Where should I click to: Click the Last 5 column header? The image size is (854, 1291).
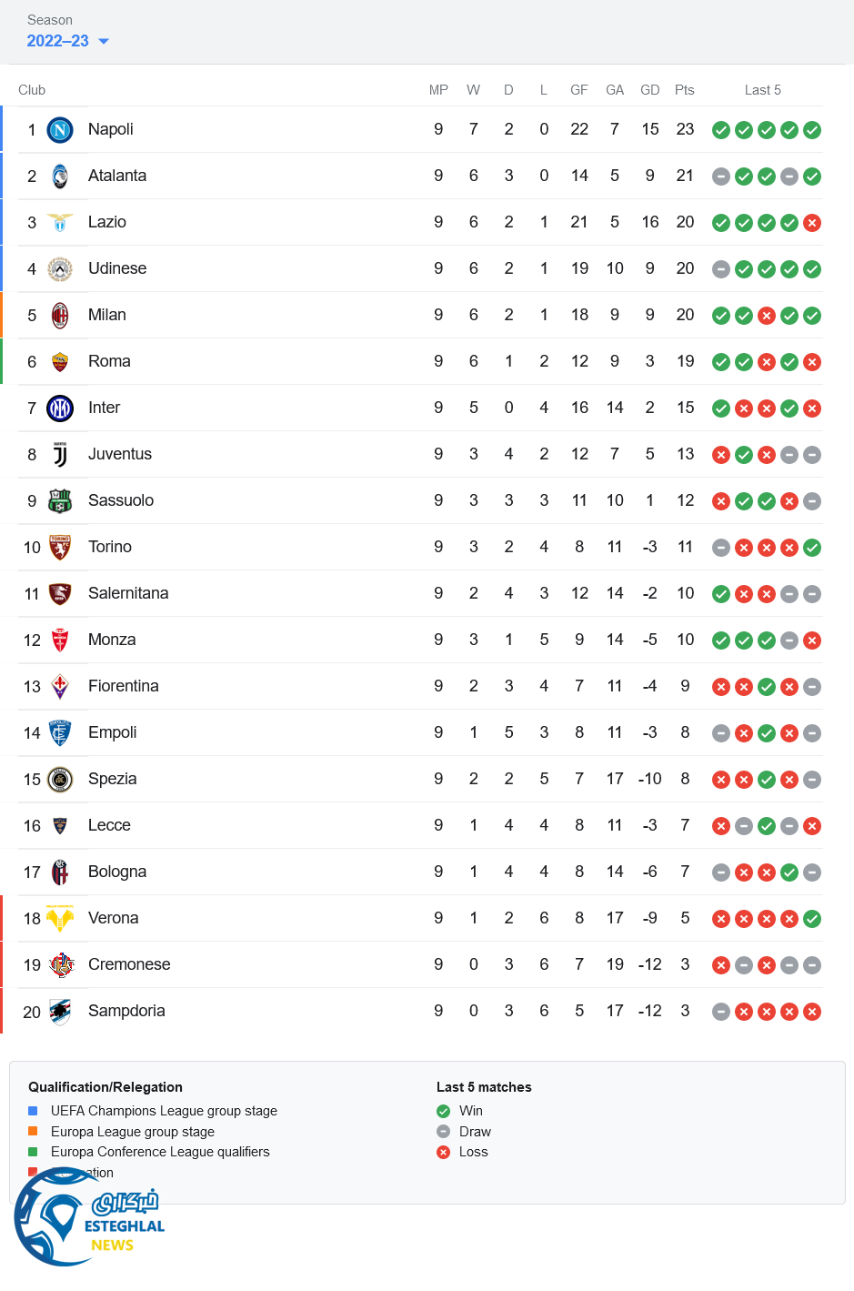click(762, 90)
